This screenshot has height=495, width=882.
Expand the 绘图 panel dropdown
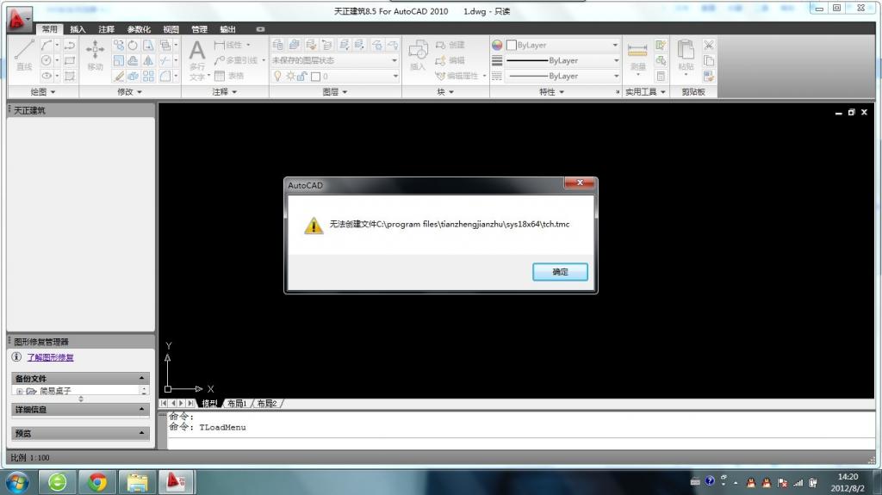coord(53,92)
